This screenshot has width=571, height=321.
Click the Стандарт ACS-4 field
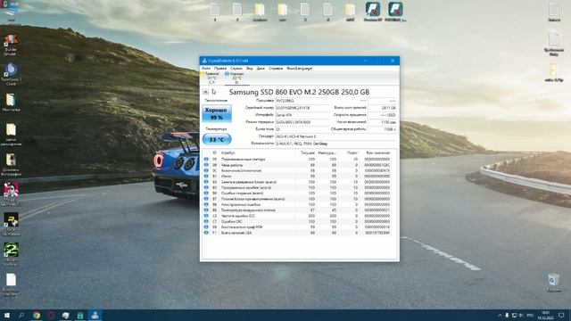pyautogui.click(x=336, y=136)
